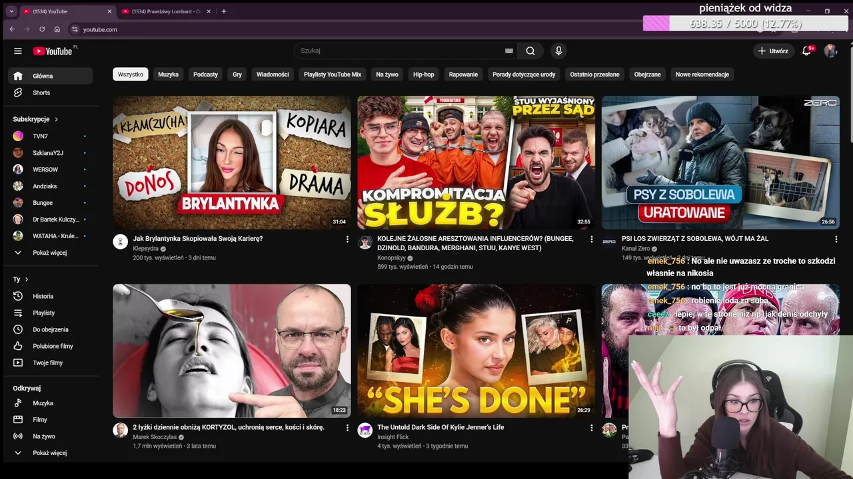
Task: Open options menu for Konopskyy video
Action: point(591,239)
